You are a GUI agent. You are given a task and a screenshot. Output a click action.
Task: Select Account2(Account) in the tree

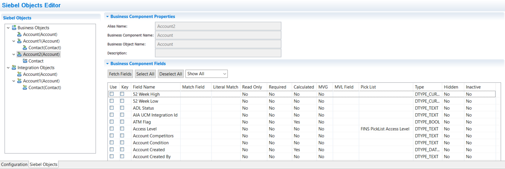41,55
